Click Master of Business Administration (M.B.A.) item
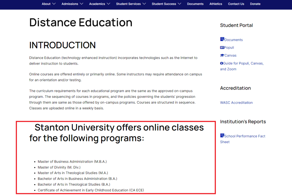Screen dimensions: 292x195 72,162
